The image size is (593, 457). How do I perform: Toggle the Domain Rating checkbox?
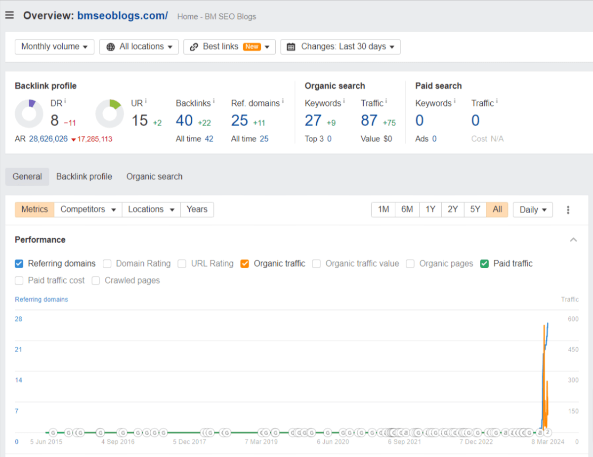pyautogui.click(x=107, y=264)
